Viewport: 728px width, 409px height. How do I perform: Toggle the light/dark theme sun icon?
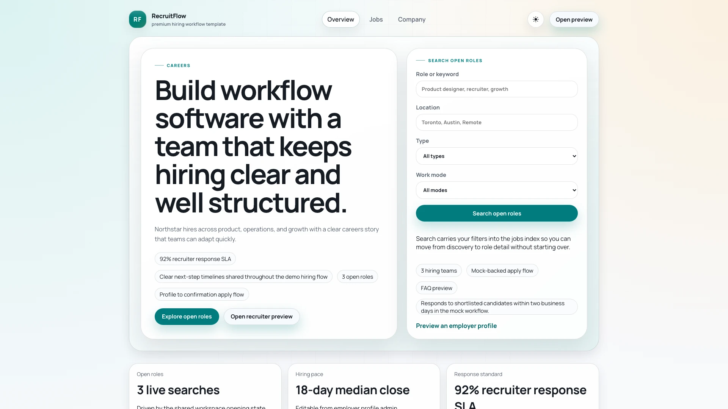click(535, 19)
